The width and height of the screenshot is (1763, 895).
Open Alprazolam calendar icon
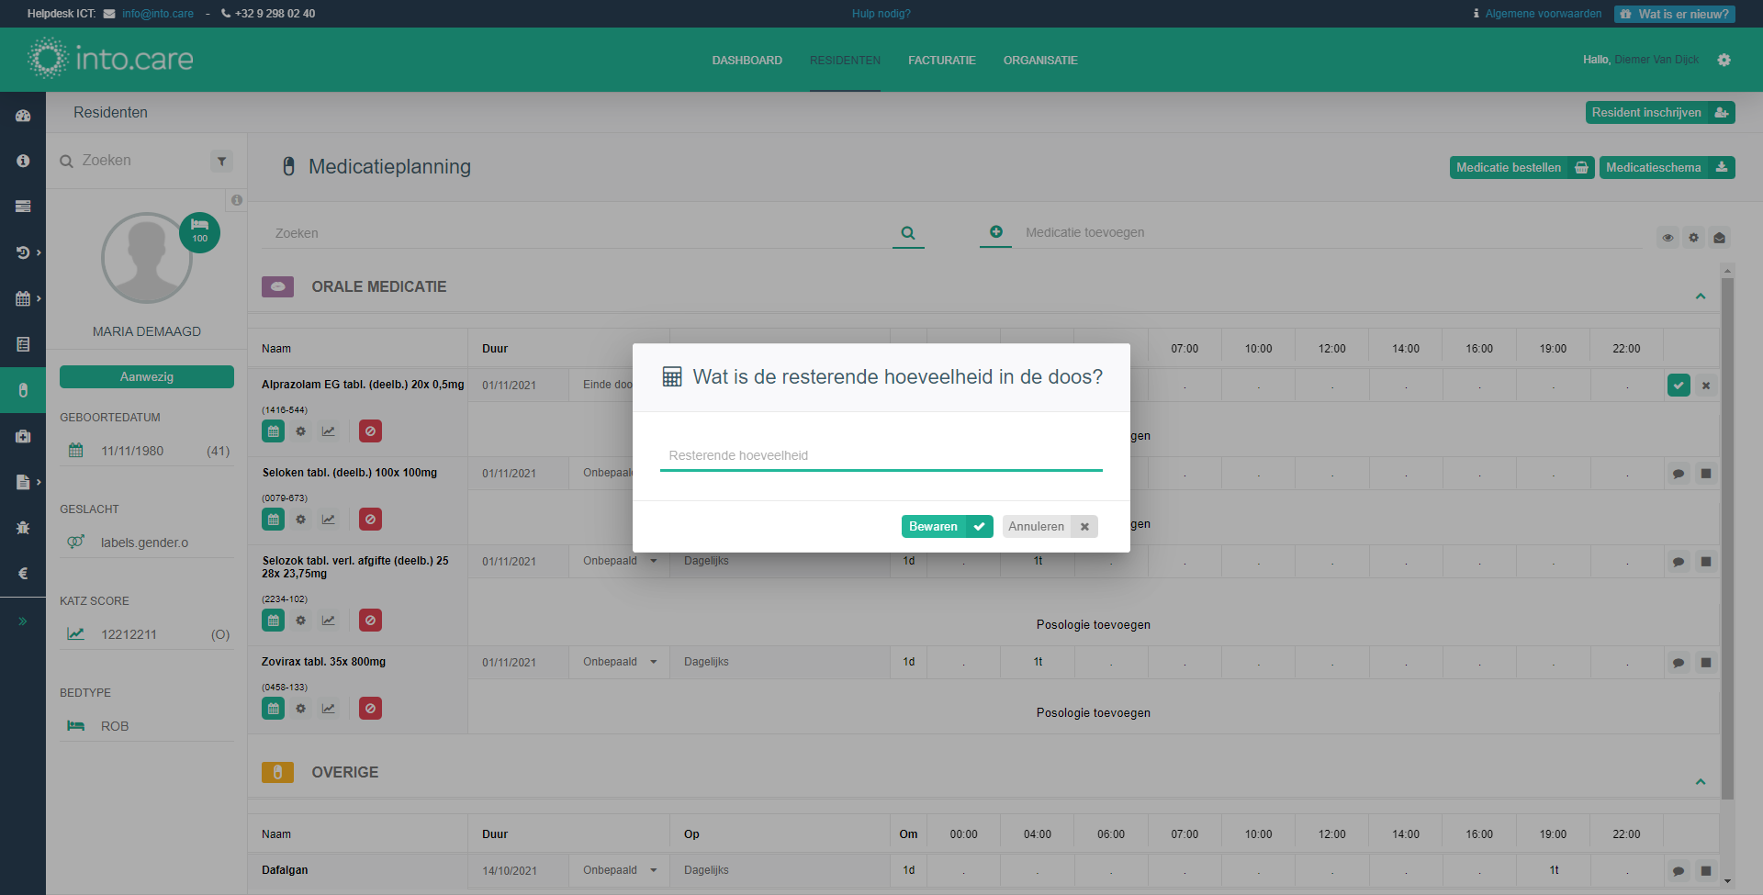point(273,431)
